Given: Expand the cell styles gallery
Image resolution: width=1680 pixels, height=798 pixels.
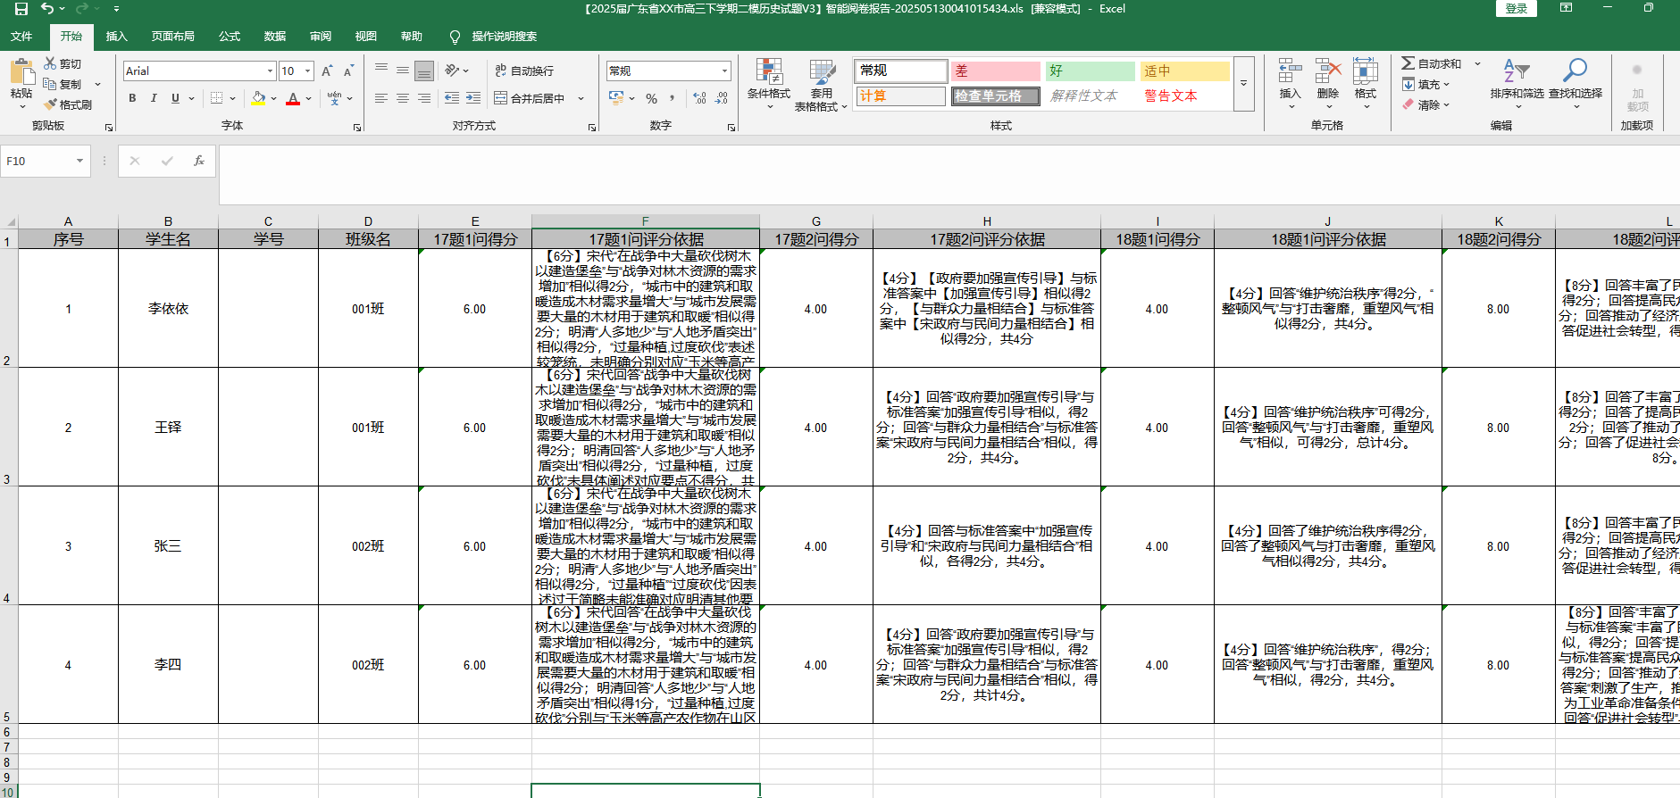Looking at the screenshot, I should pos(1243,84).
